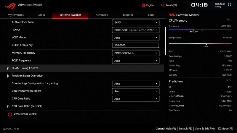Open the CPU Core Ratio dropdown
The width and height of the screenshot is (237, 133).
pyautogui.click(x=136, y=99)
